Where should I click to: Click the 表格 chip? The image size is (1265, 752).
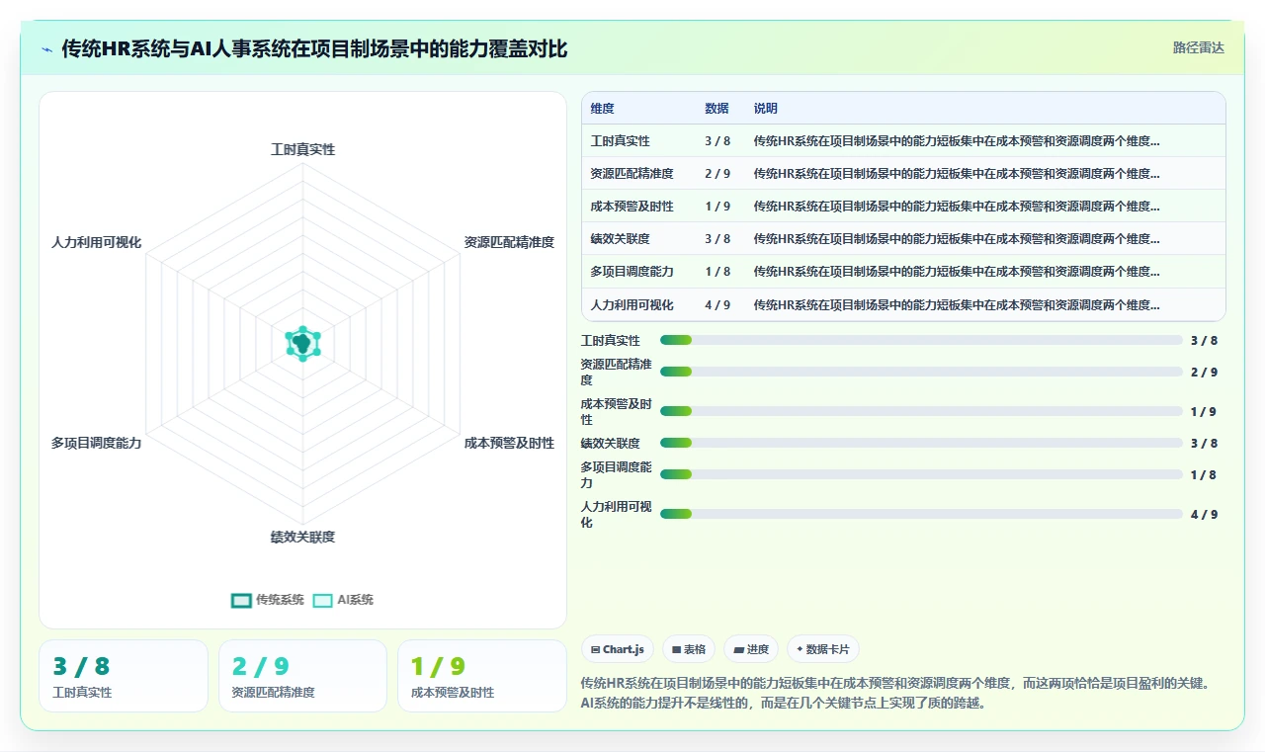tap(689, 649)
